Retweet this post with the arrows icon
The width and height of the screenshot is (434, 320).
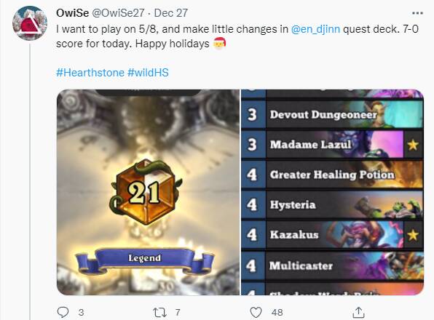click(x=160, y=313)
